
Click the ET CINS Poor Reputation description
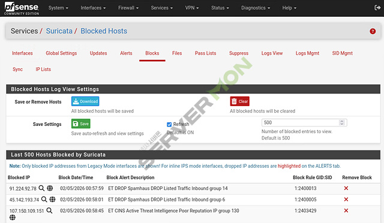(x=173, y=210)
